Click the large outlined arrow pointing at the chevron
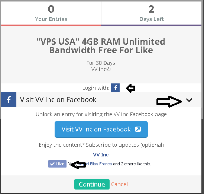The height and width of the screenshot is (194, 204). [x=169, y=102]
